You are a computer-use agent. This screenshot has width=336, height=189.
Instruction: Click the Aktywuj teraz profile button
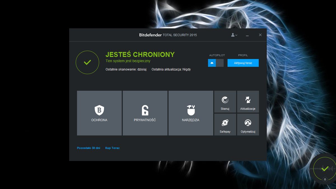(243, 63)
